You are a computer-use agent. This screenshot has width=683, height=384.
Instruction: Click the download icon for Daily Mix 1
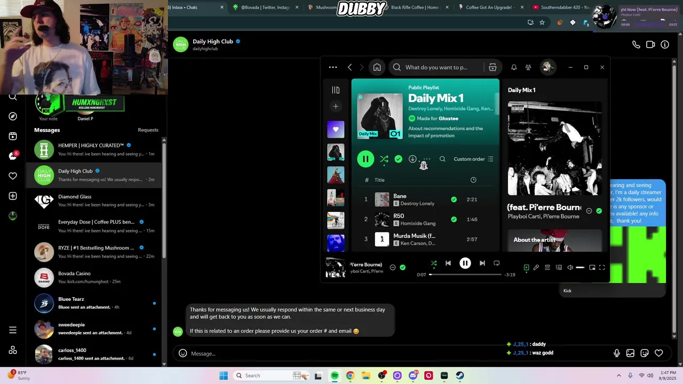(x=412, y=159)
